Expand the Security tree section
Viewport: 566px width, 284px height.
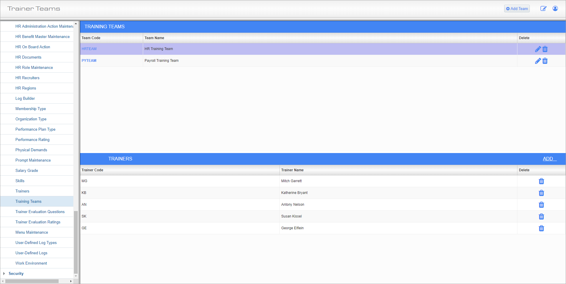[x=4, y=274]
